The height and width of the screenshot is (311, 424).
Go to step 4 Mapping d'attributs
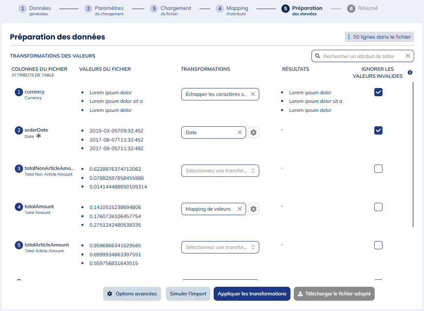pyautogui.click(x=232, y=11)
